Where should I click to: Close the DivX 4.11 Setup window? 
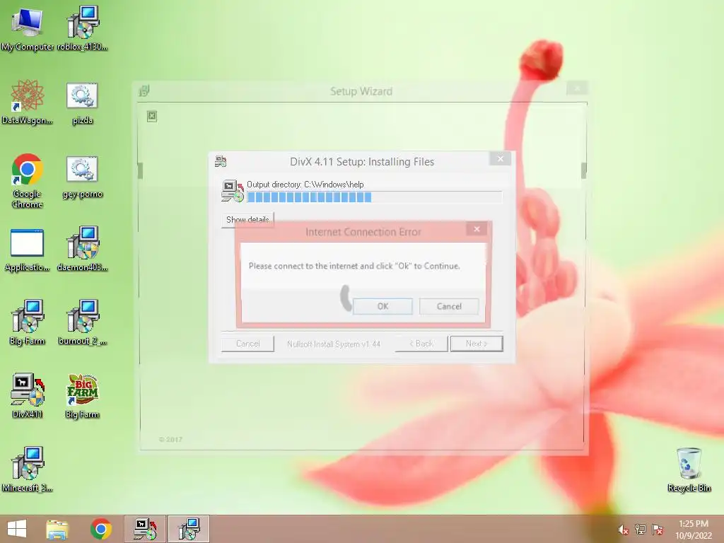point(501,159)
